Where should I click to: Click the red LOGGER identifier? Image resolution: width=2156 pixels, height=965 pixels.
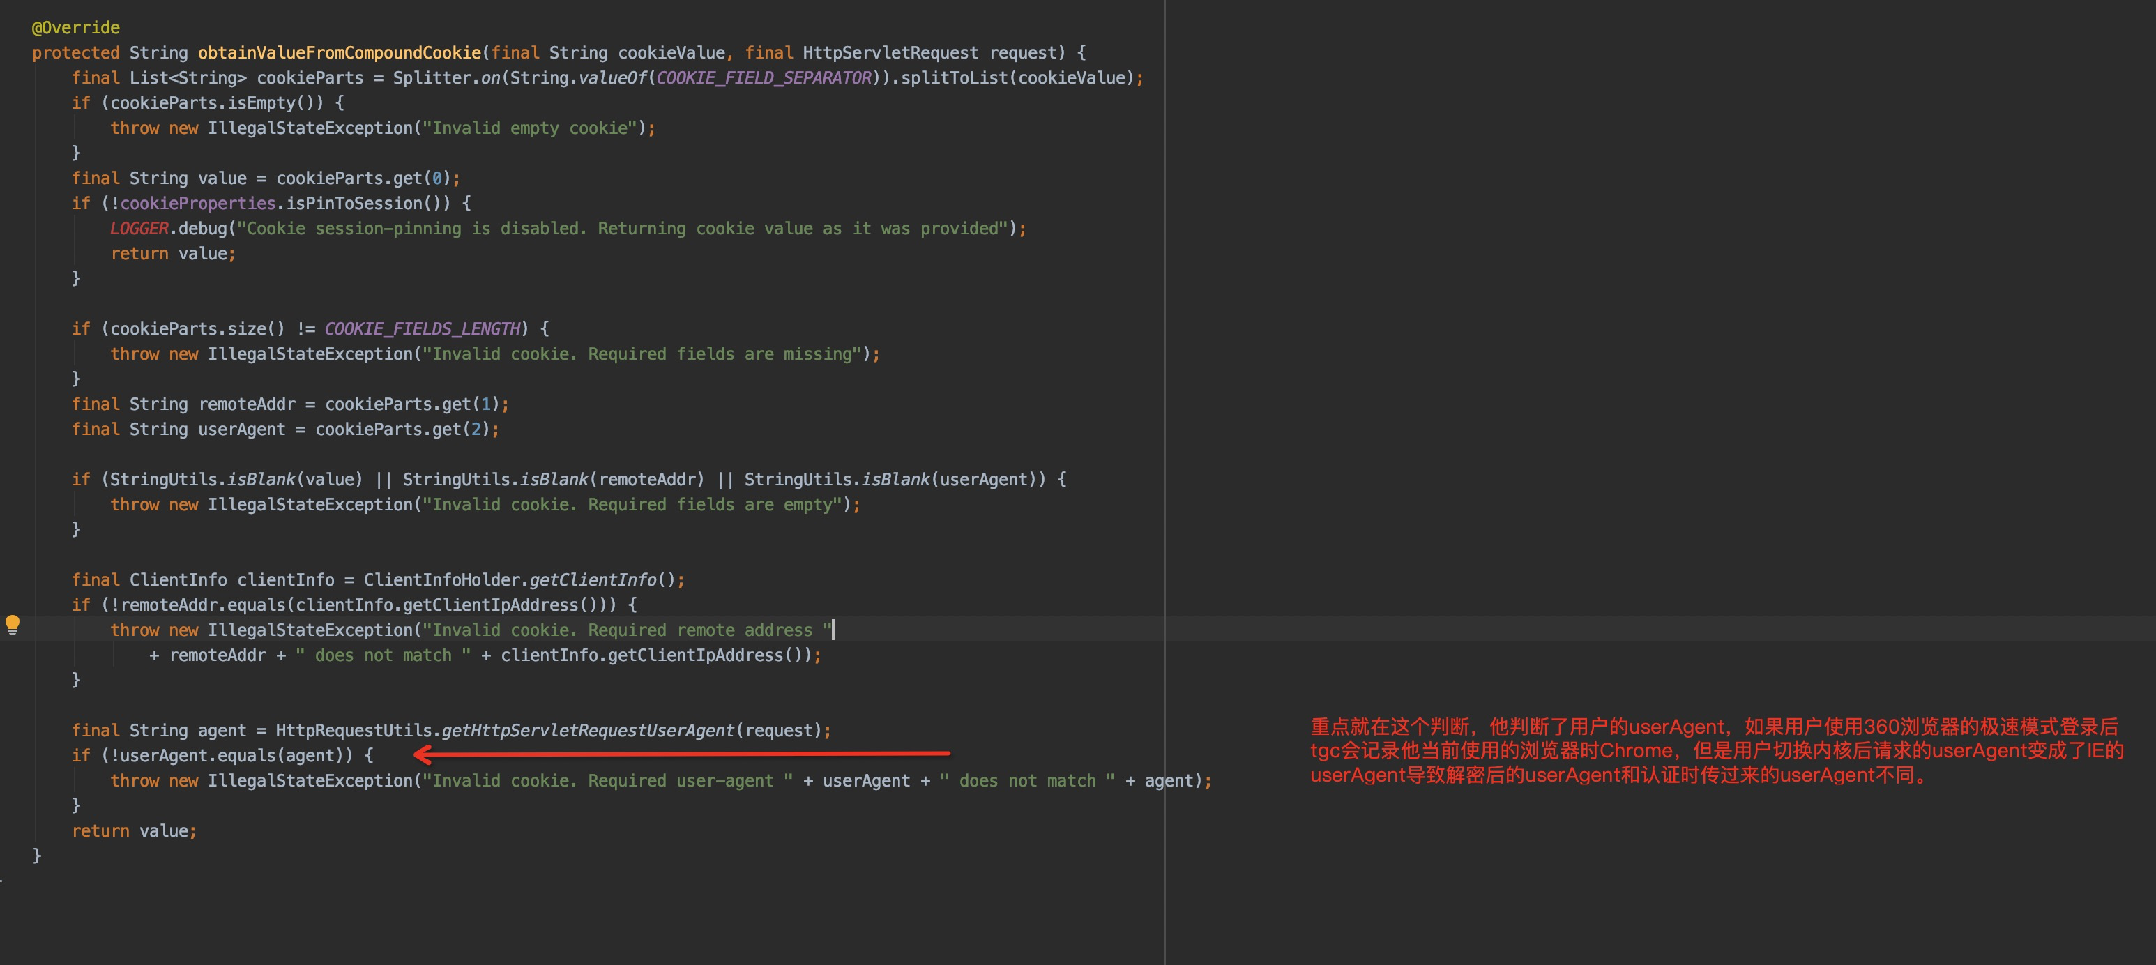(x=139, y=229)
